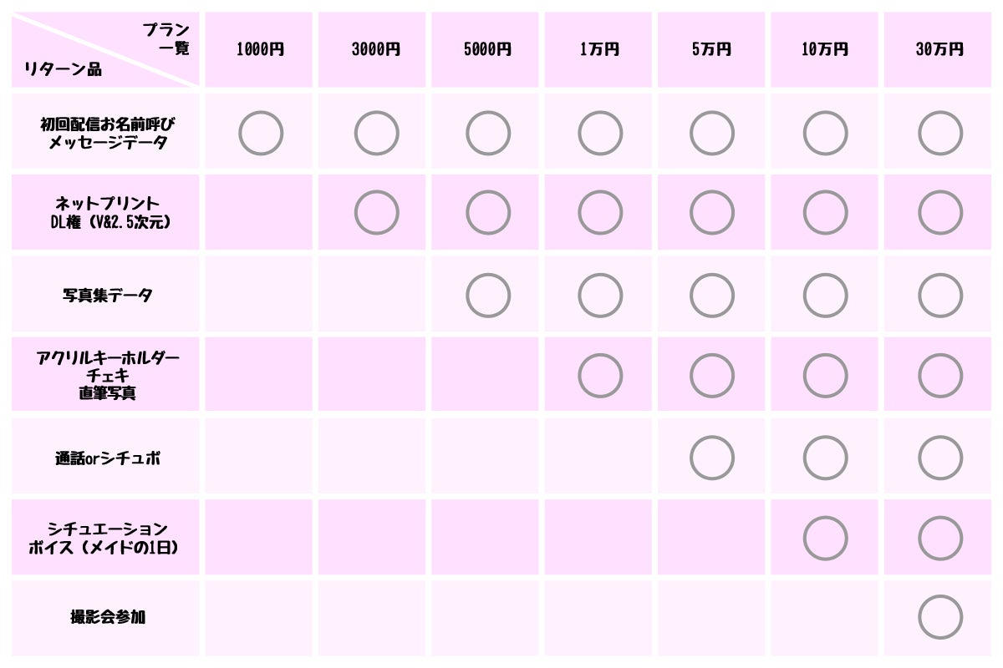This screenshot has width=1003, height=668.
Task: Click the 写真集データ row label
Action: (108, 295)
